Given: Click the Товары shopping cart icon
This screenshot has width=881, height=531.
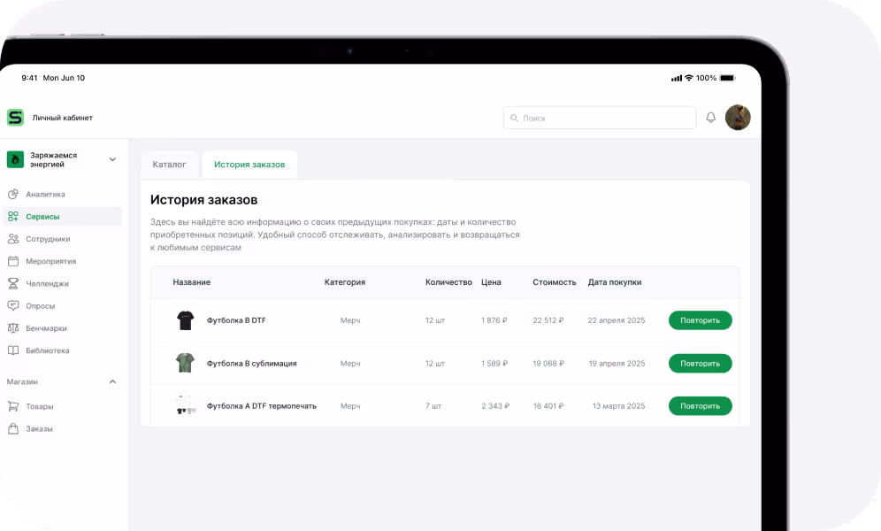Looking at the screenshot, I should (13, 406).
